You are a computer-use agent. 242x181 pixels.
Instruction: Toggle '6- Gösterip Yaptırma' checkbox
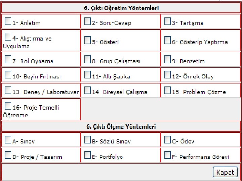(x=167, y=41)
